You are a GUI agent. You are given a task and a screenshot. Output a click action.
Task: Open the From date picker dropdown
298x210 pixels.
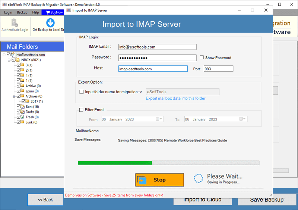pyautogui.click(x=159, y=119)
